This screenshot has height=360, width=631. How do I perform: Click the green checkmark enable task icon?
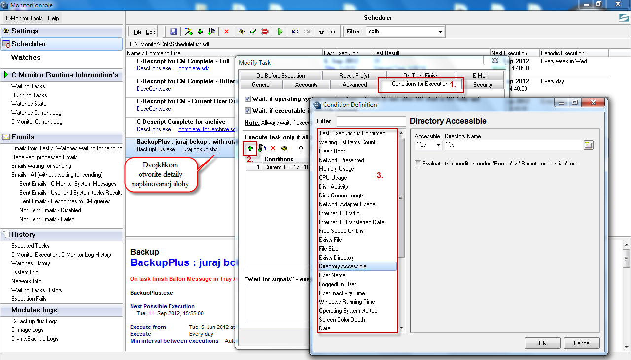click(x=253, y=32)
